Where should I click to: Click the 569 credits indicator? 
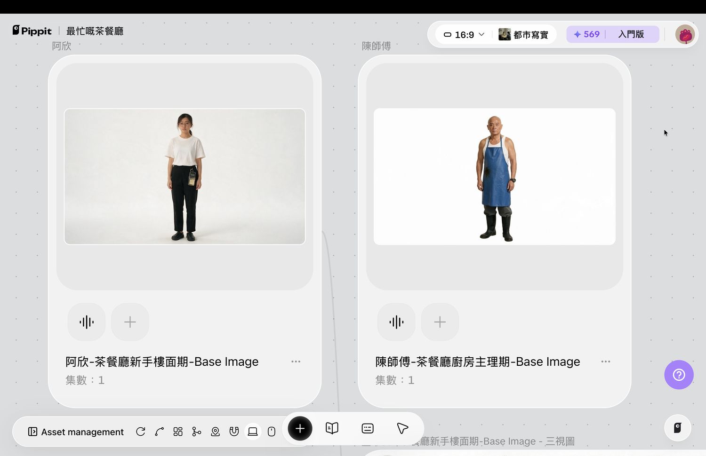coord(586,34)
